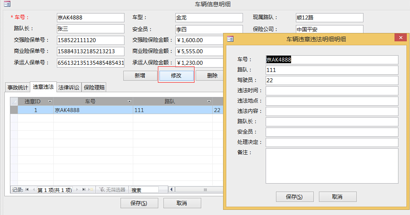The height and width of the screenshot is (215, 410).
Task: Click the 备注 multiline text area
Action: (x=332, y=166)
